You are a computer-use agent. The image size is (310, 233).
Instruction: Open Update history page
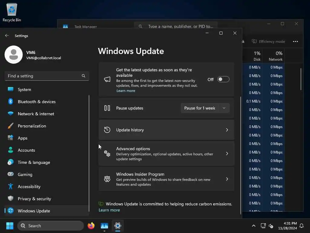(167, 130)
